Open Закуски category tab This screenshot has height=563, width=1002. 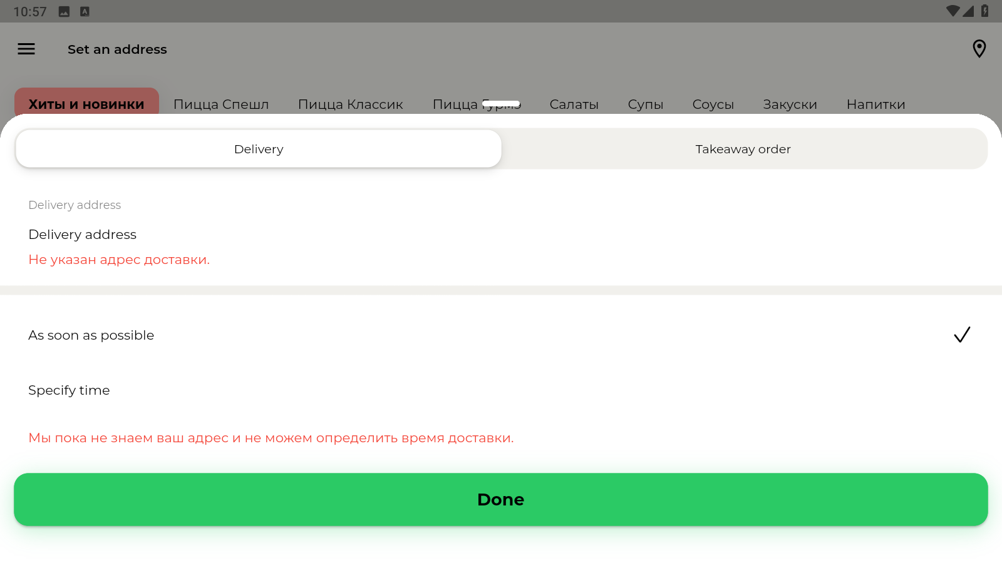point(790,104)
